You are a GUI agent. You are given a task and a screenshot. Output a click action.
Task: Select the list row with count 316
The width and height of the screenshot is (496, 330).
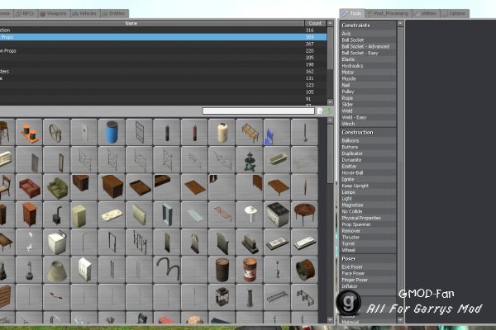click(x=163, y=30)
